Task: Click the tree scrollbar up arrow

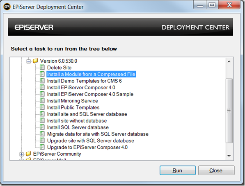Action: pos(229,61)
